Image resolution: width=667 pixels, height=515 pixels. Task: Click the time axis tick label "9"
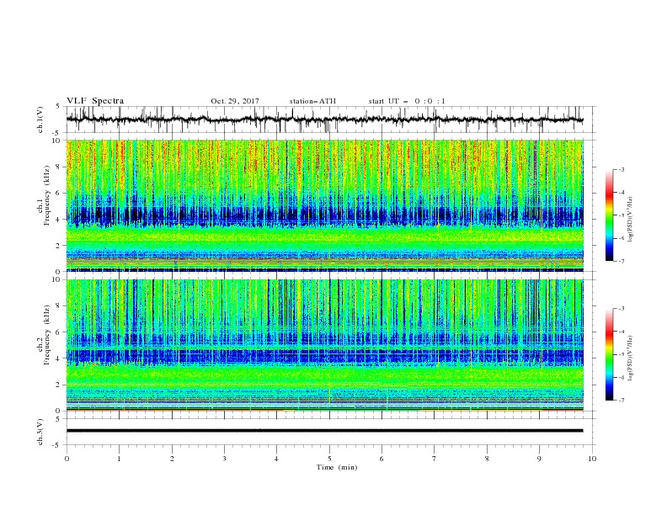(539, 459)
